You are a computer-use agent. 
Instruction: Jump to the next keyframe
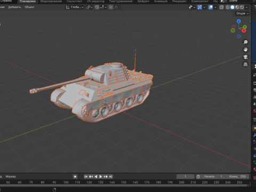click(106, 177)
